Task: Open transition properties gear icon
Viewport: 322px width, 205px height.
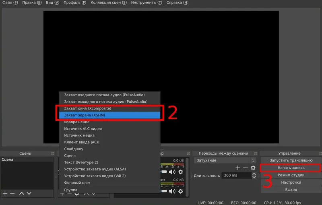Action: tap(253, 168)
